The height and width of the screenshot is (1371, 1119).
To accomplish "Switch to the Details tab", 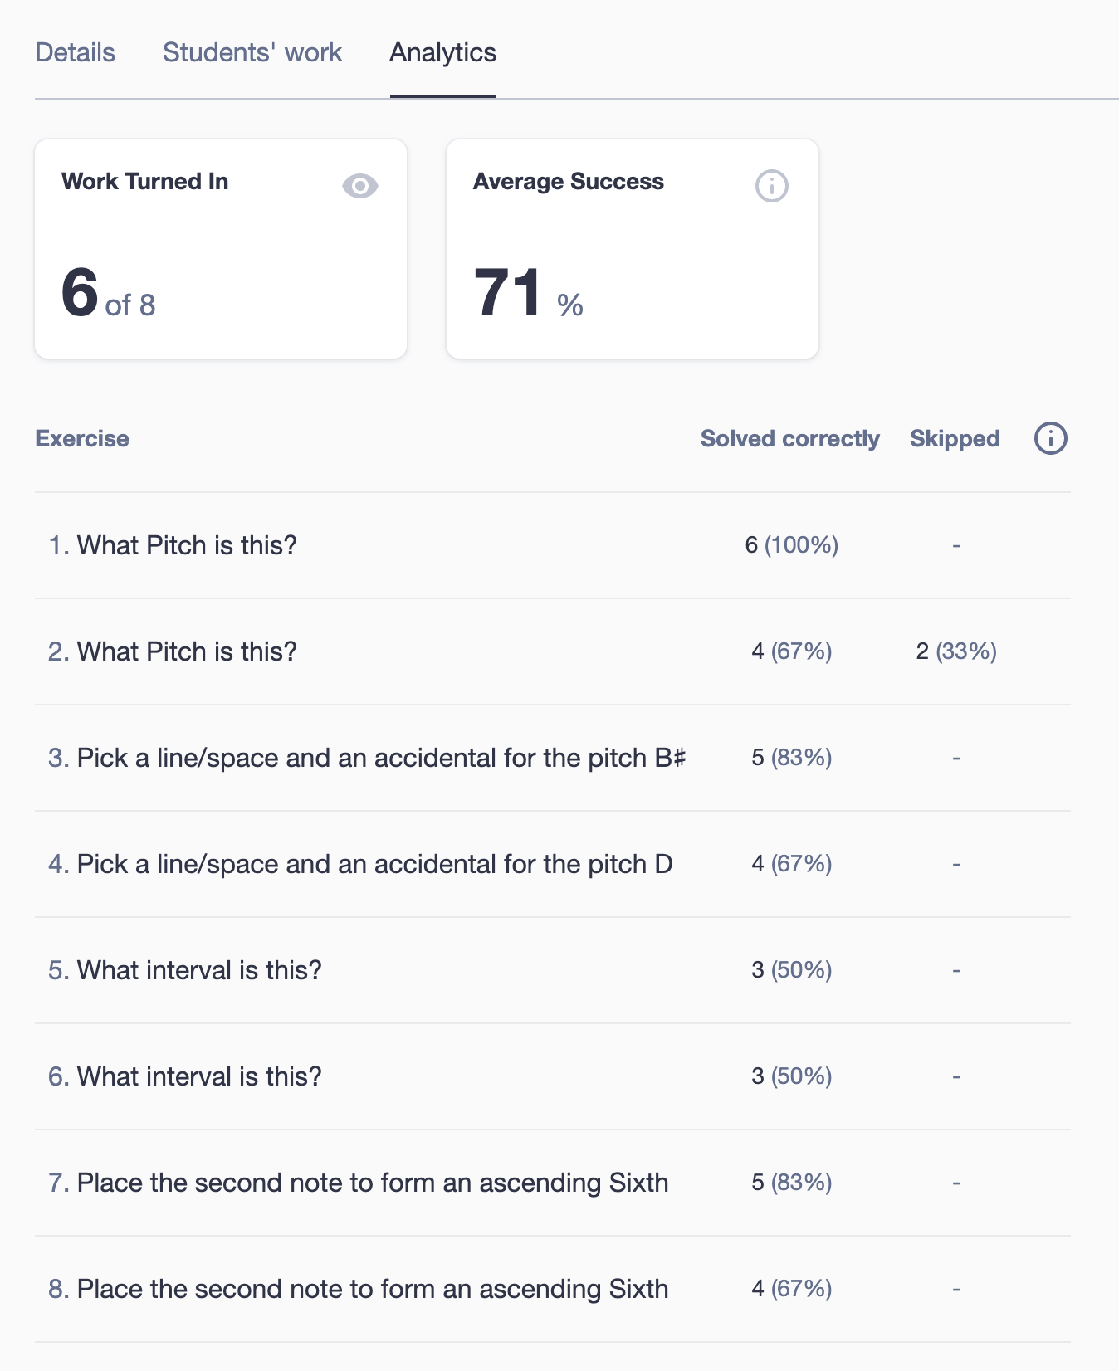I will [75, 52].
